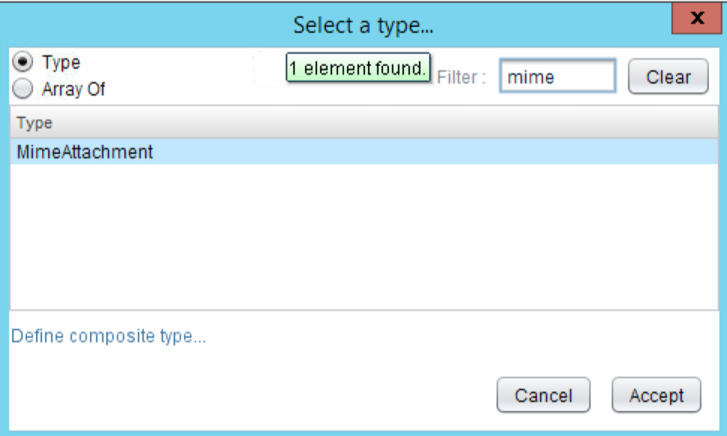Click the blank area left of Cancel

250,395
